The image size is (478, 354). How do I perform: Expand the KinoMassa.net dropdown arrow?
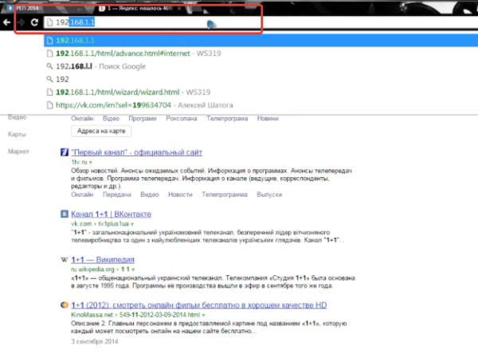(203, 315)
